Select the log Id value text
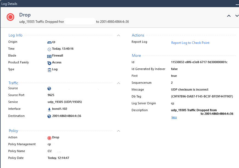 [199, 62]
